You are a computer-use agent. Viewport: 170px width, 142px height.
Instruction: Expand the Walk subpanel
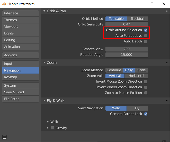click(x=48, y=122)
